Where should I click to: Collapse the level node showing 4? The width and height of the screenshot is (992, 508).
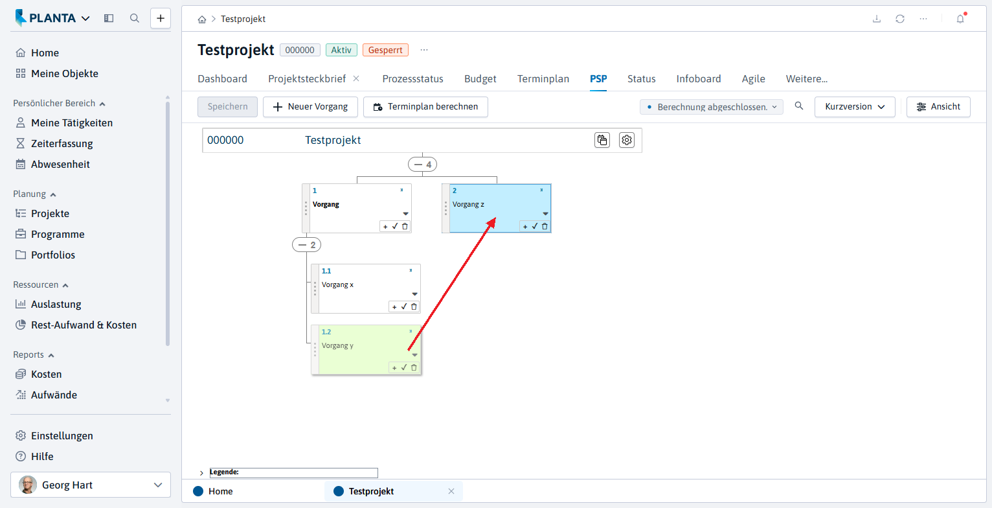(422, 165)
